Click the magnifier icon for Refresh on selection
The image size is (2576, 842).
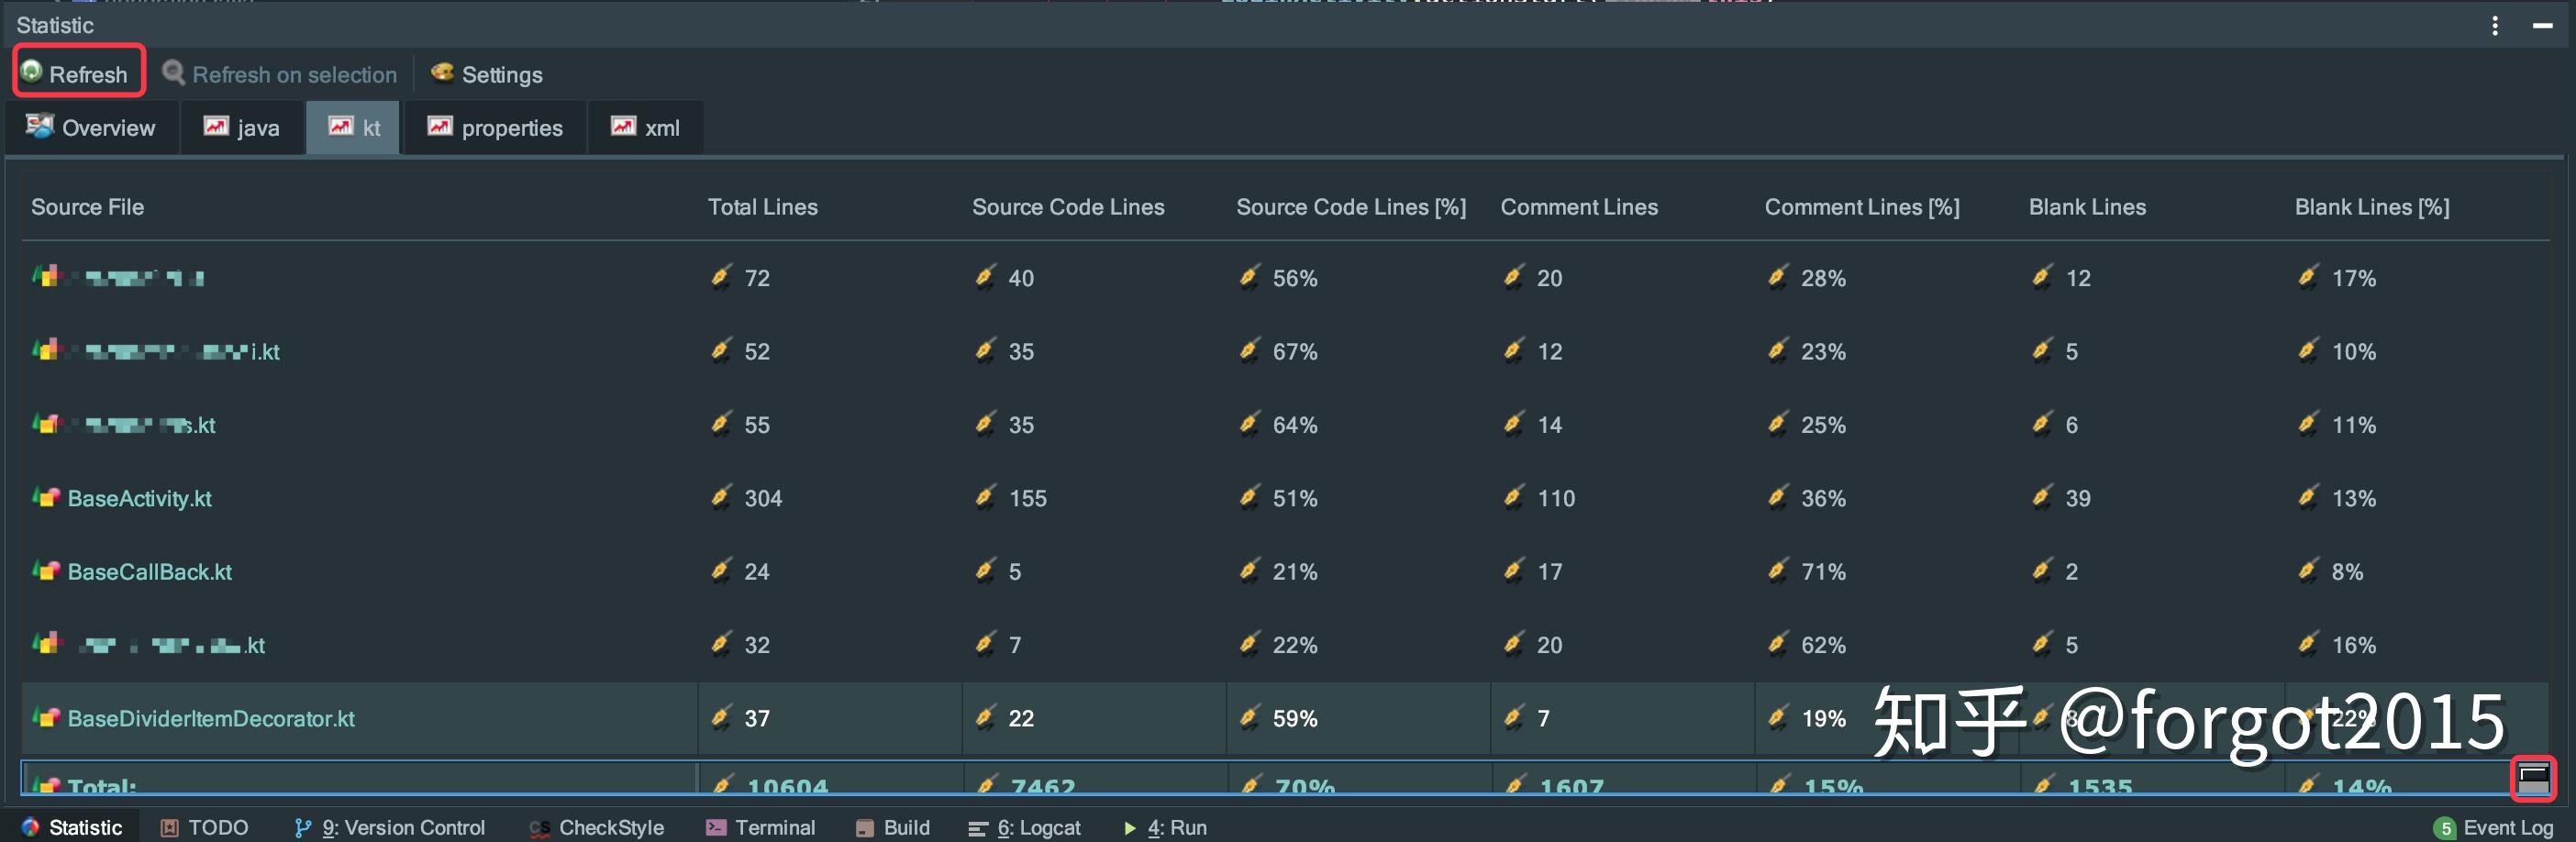(174, 72)
